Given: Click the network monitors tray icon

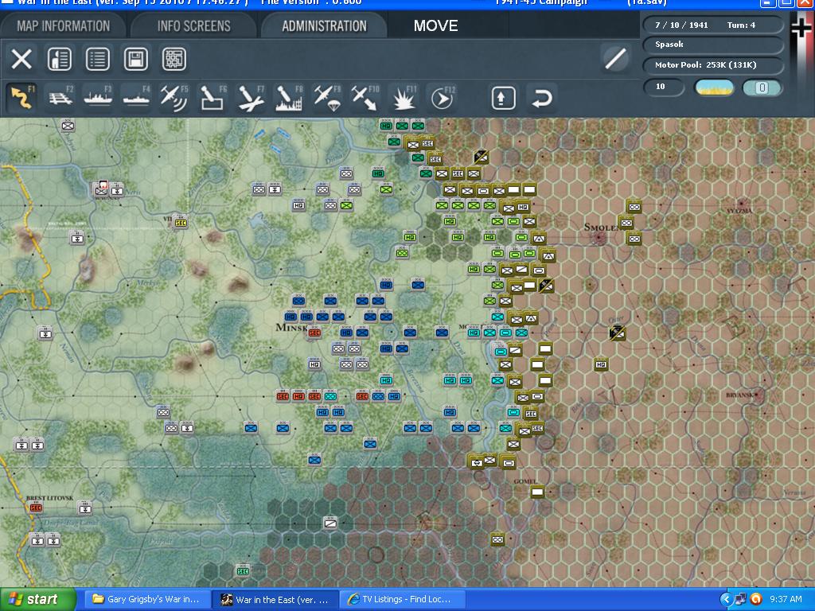Looking at the screenshot, I should coord(741,600).
